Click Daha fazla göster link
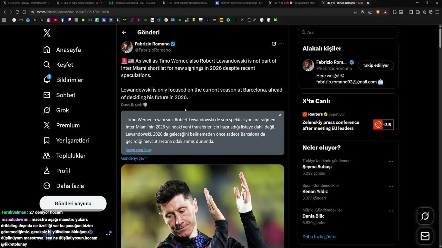 319,237
